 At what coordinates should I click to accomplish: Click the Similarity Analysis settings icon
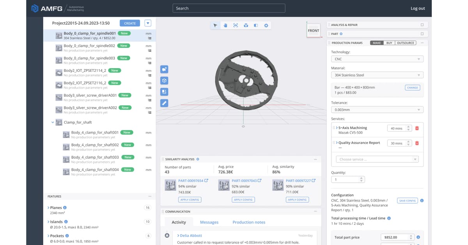point(198,159)
